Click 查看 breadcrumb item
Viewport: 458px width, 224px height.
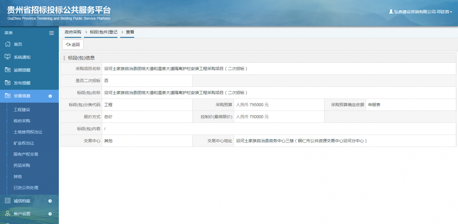tap(130, 32)
